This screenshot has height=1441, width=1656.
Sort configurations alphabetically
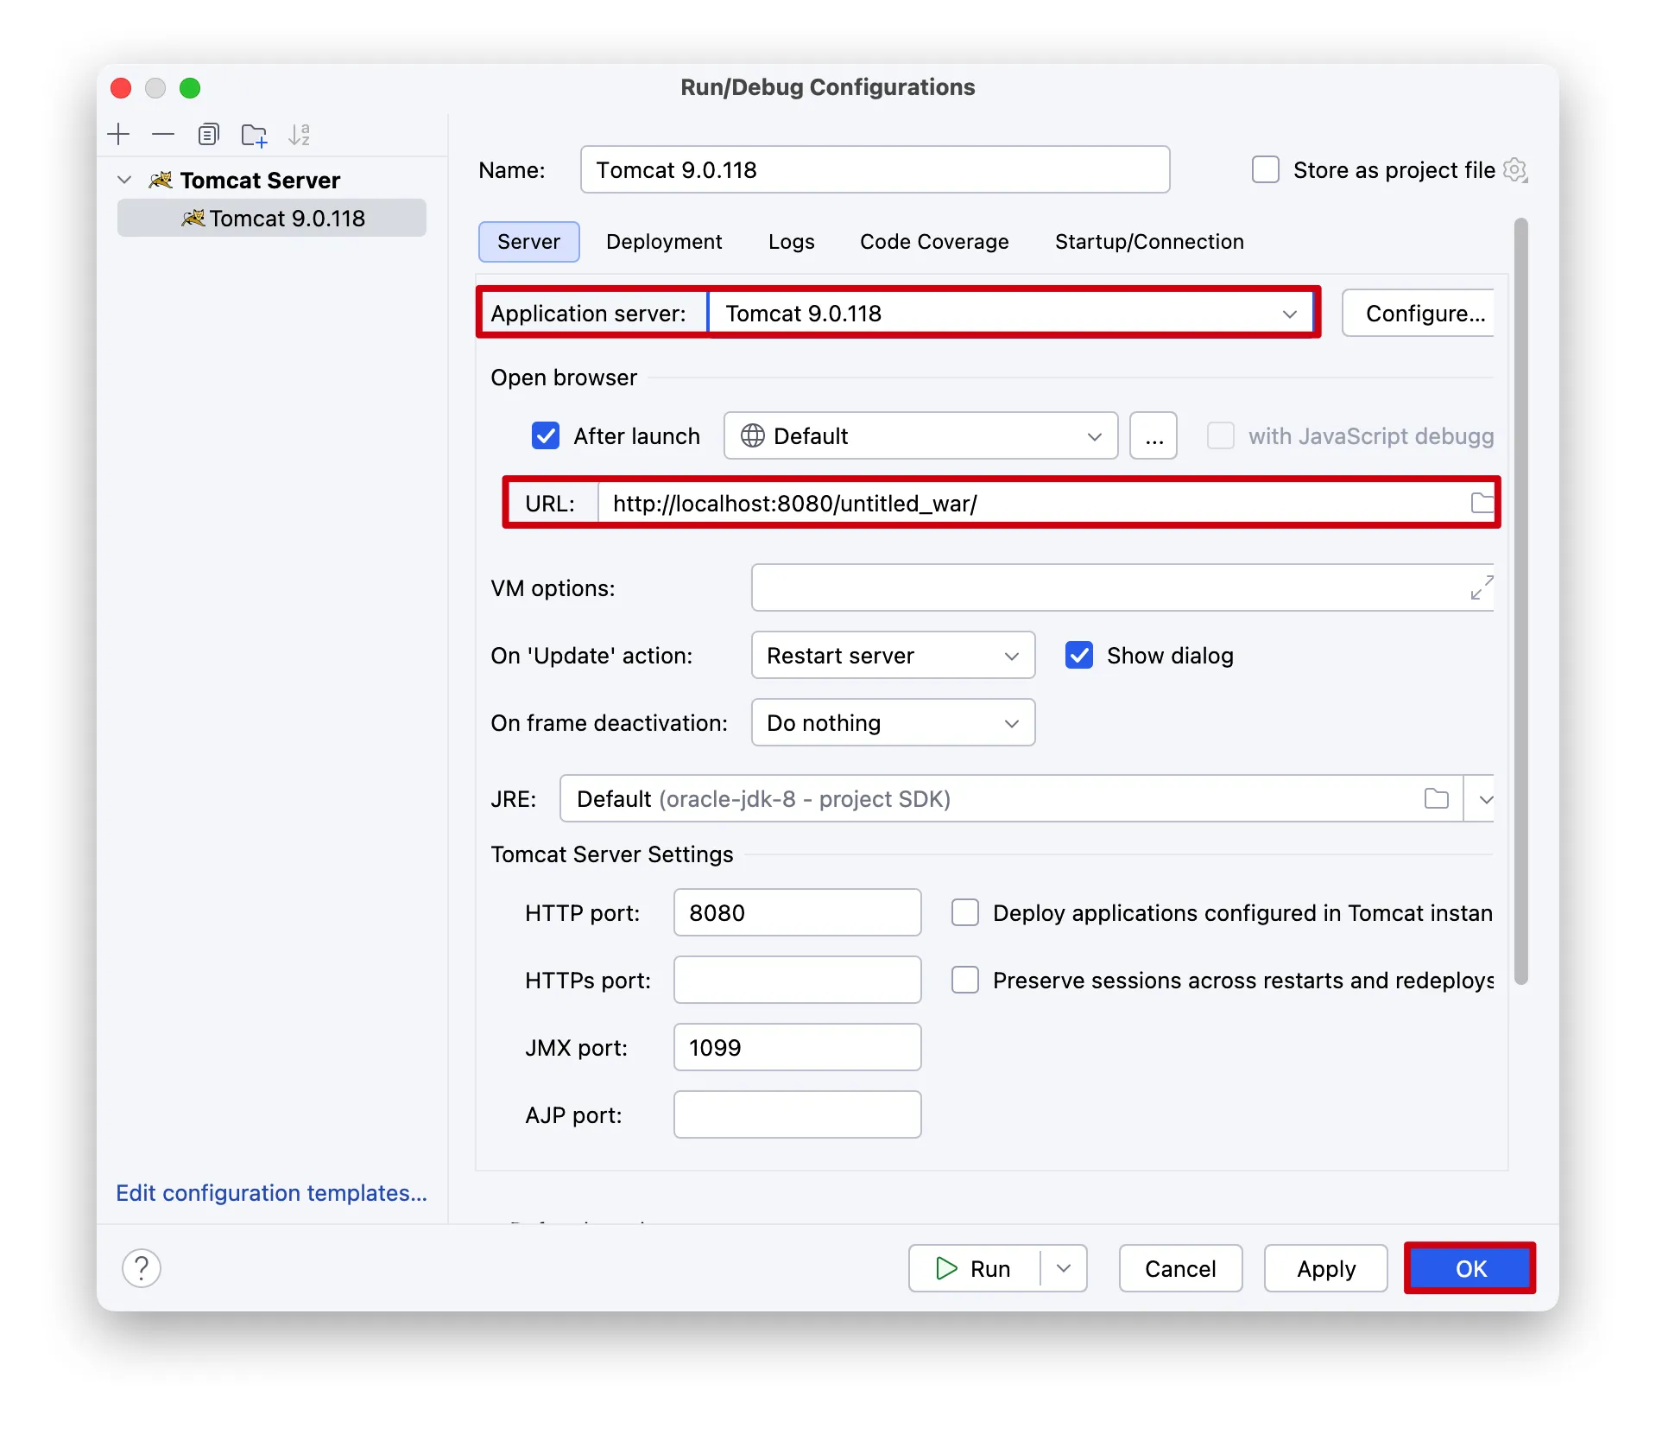(x=299, y=135)
